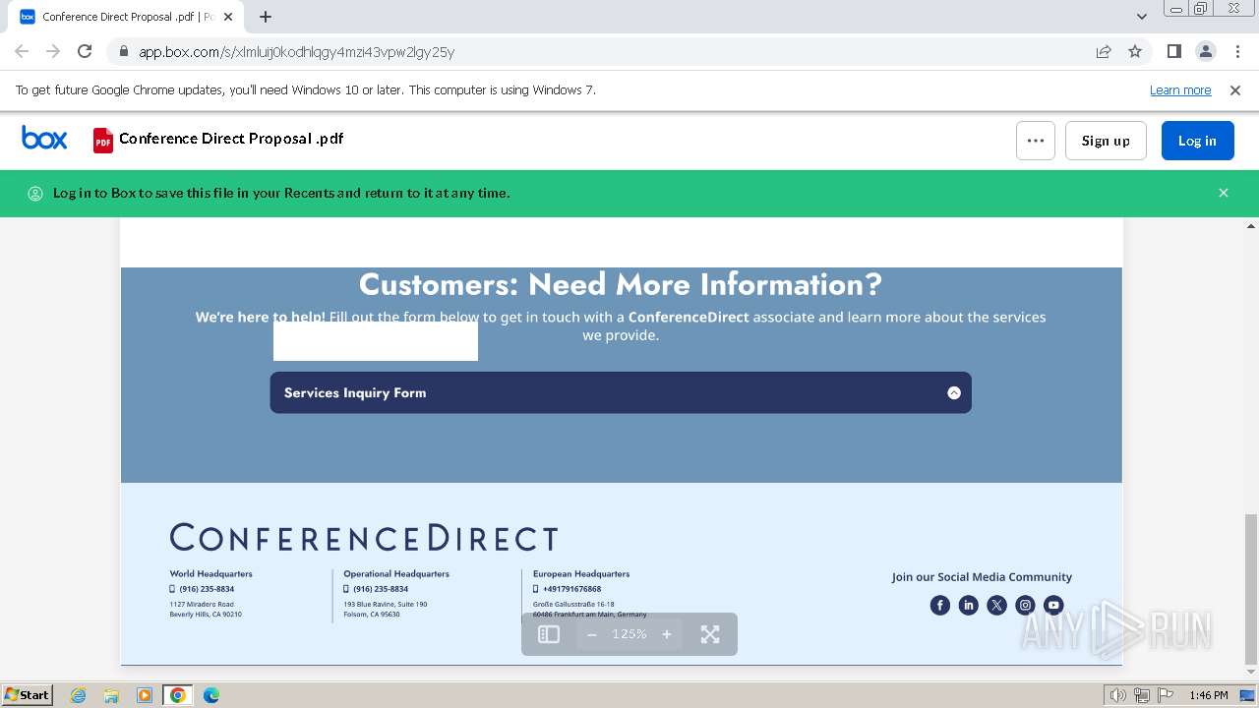Open a new browser tab
Screen dimensions: 1259x708
coord(266,17)
